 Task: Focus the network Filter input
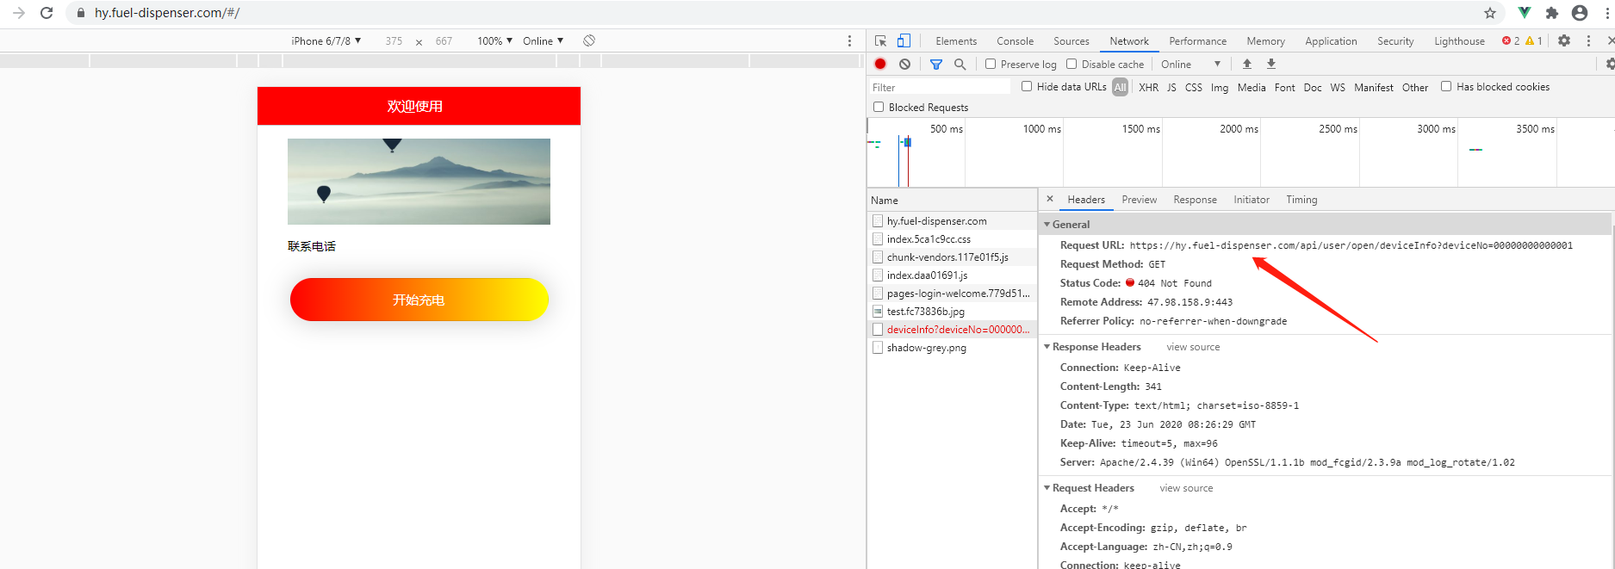[x=939, y=87]
